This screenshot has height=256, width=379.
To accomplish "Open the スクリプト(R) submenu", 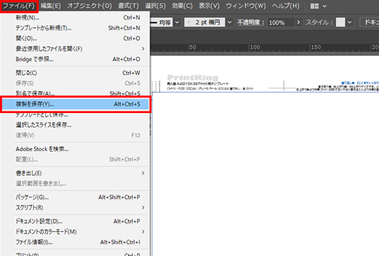I will click(x=76, y=207).
